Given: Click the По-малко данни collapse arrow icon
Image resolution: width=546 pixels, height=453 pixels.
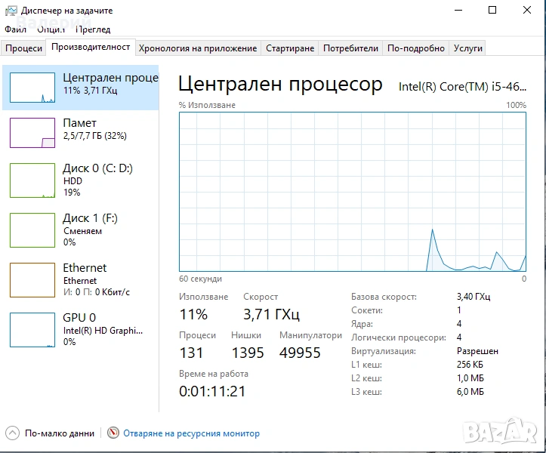Looking at the screenshot, I should [x=13, y=433].
